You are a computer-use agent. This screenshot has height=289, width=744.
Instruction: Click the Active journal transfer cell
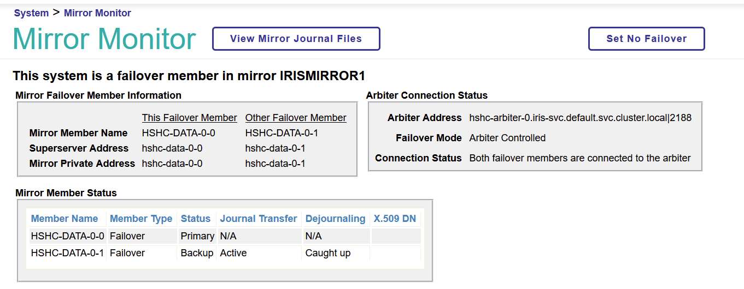233,253
